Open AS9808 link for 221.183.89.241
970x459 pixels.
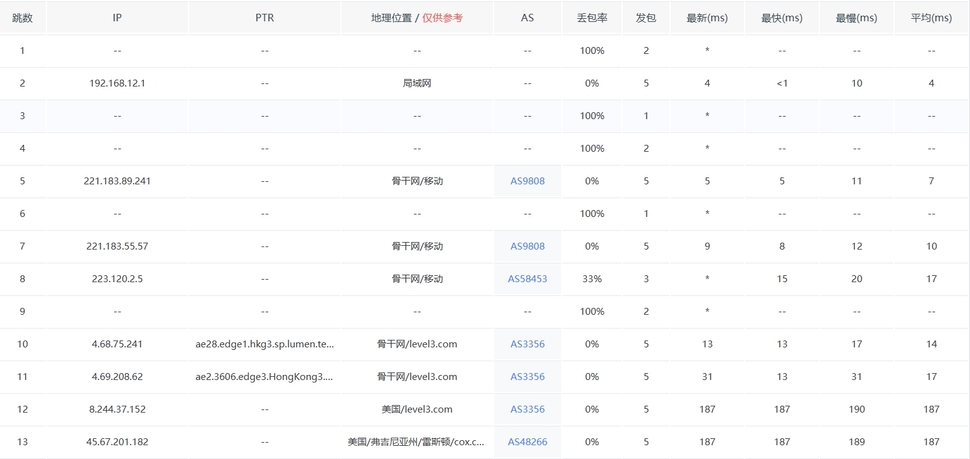coord(527,181)
